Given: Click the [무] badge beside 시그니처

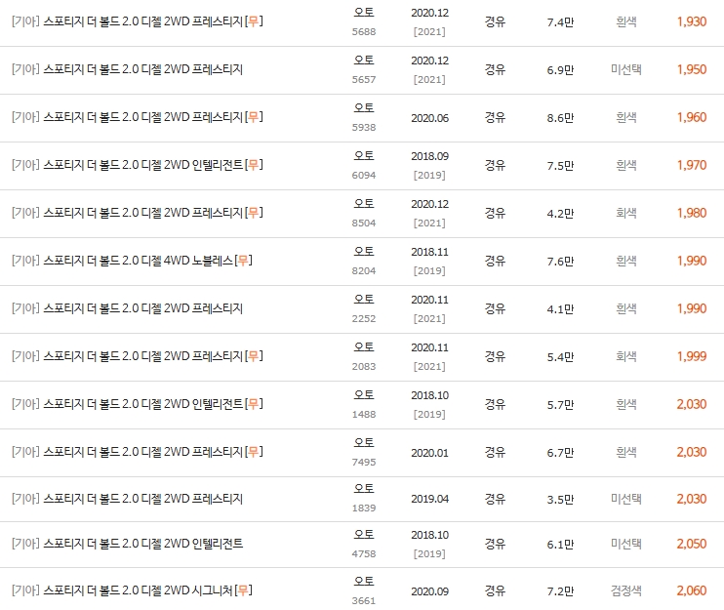Looking at the screenshot, I should click(243, 590).
